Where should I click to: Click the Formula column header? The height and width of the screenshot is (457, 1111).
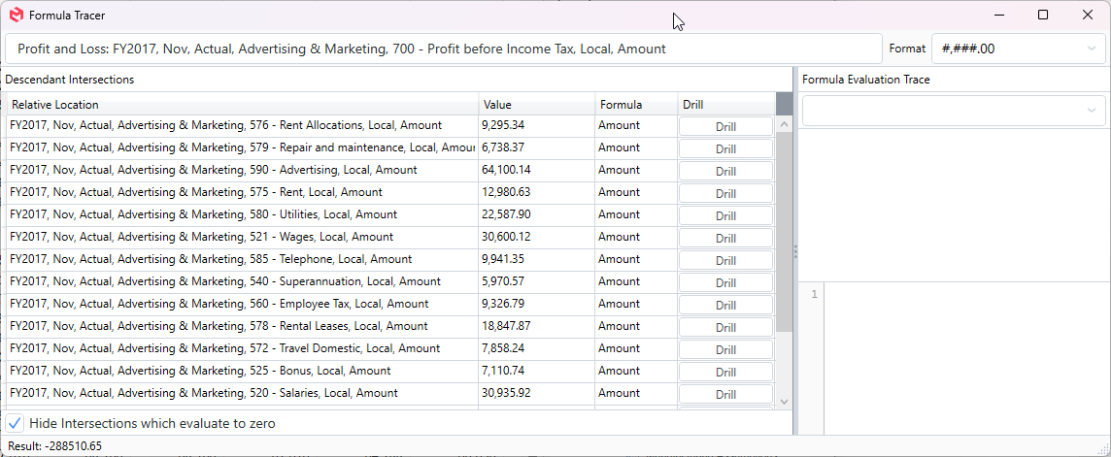[x=635, y=105]
